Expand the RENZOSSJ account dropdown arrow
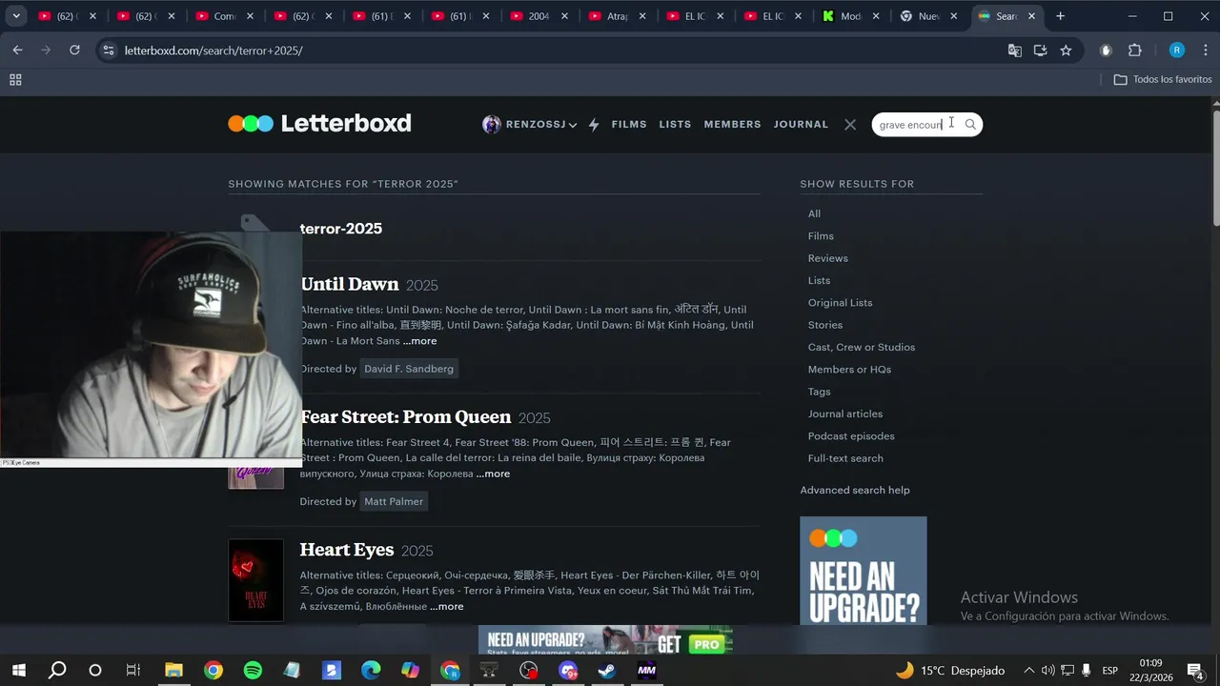 tap(573, 126)
